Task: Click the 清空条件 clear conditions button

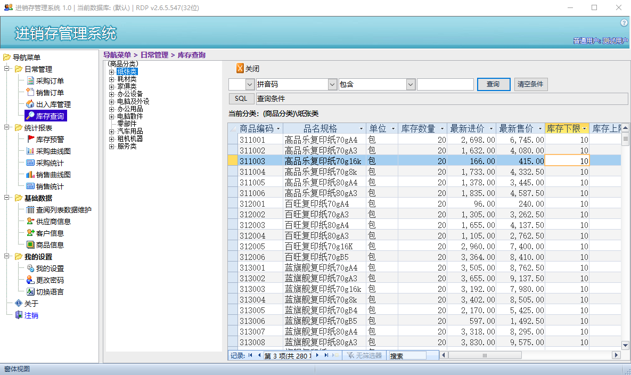Action: coord(530,85)
